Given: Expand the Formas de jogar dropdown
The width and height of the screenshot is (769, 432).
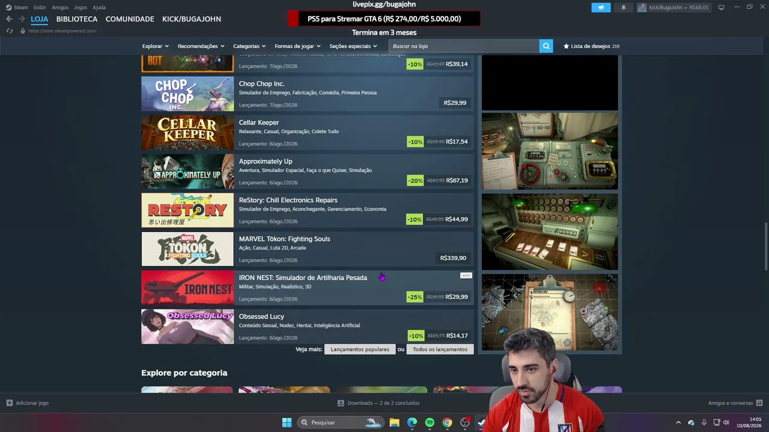Looking at the screenshot, I should pos(297,46).
